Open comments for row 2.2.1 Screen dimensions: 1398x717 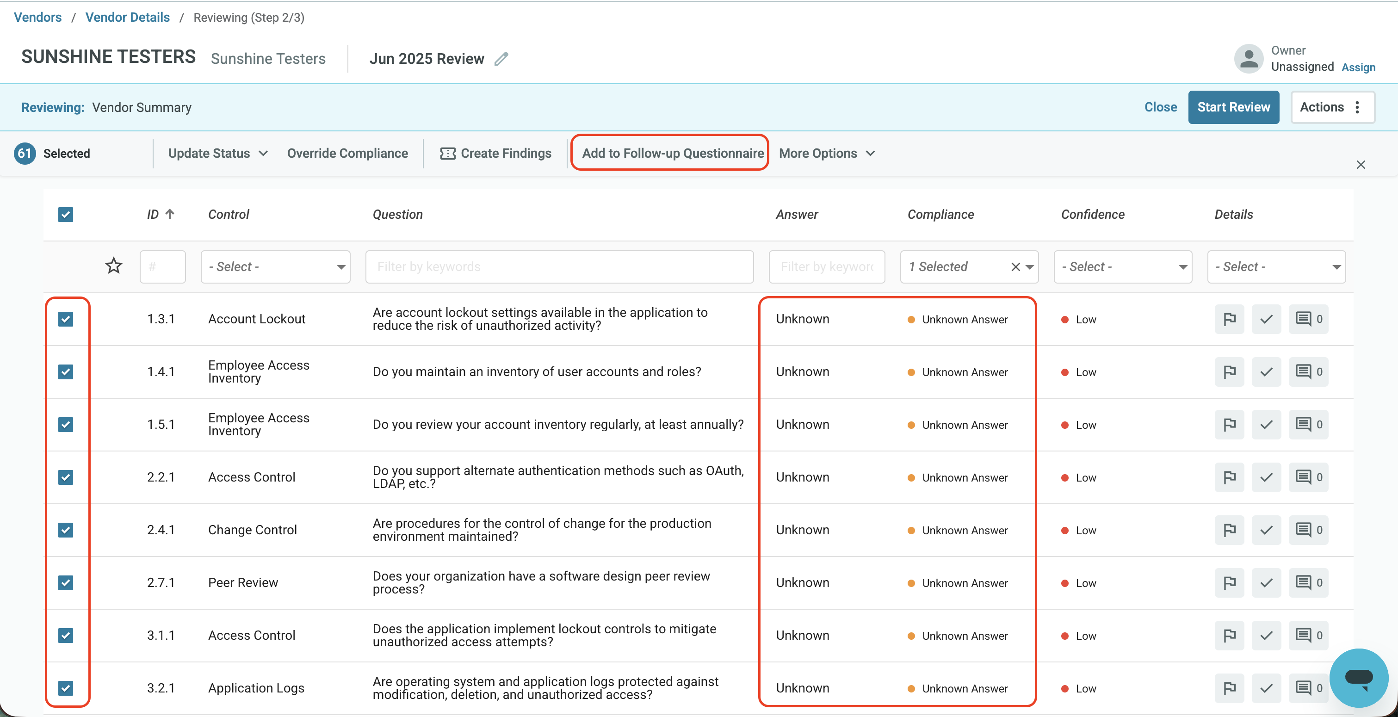tap(1308, 477)
